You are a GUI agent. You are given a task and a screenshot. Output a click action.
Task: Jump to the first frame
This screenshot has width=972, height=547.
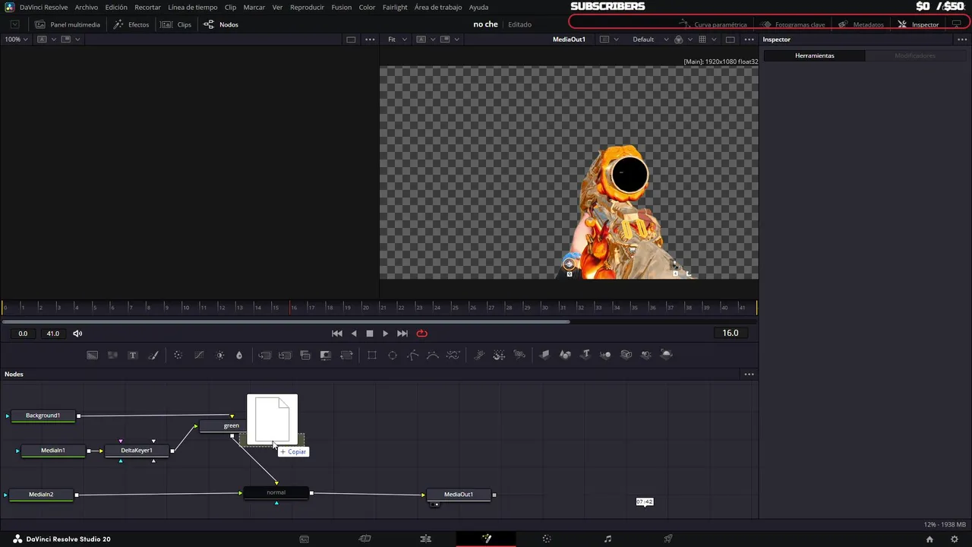click(337, 334)
